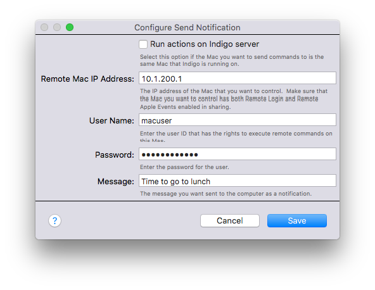This screenshot has width=375, height=290.
Task: Focus the User Name input field
Action: tap(238, 120)
